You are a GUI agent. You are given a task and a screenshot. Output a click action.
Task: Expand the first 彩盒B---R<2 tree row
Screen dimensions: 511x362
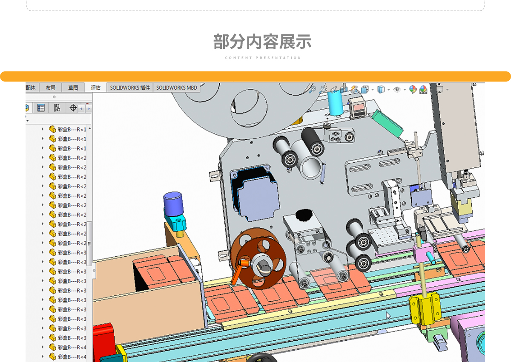pos(42,158)
